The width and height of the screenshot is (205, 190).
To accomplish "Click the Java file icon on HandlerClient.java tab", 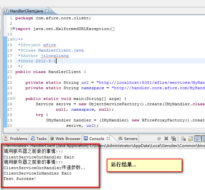I will pos(6,11).
